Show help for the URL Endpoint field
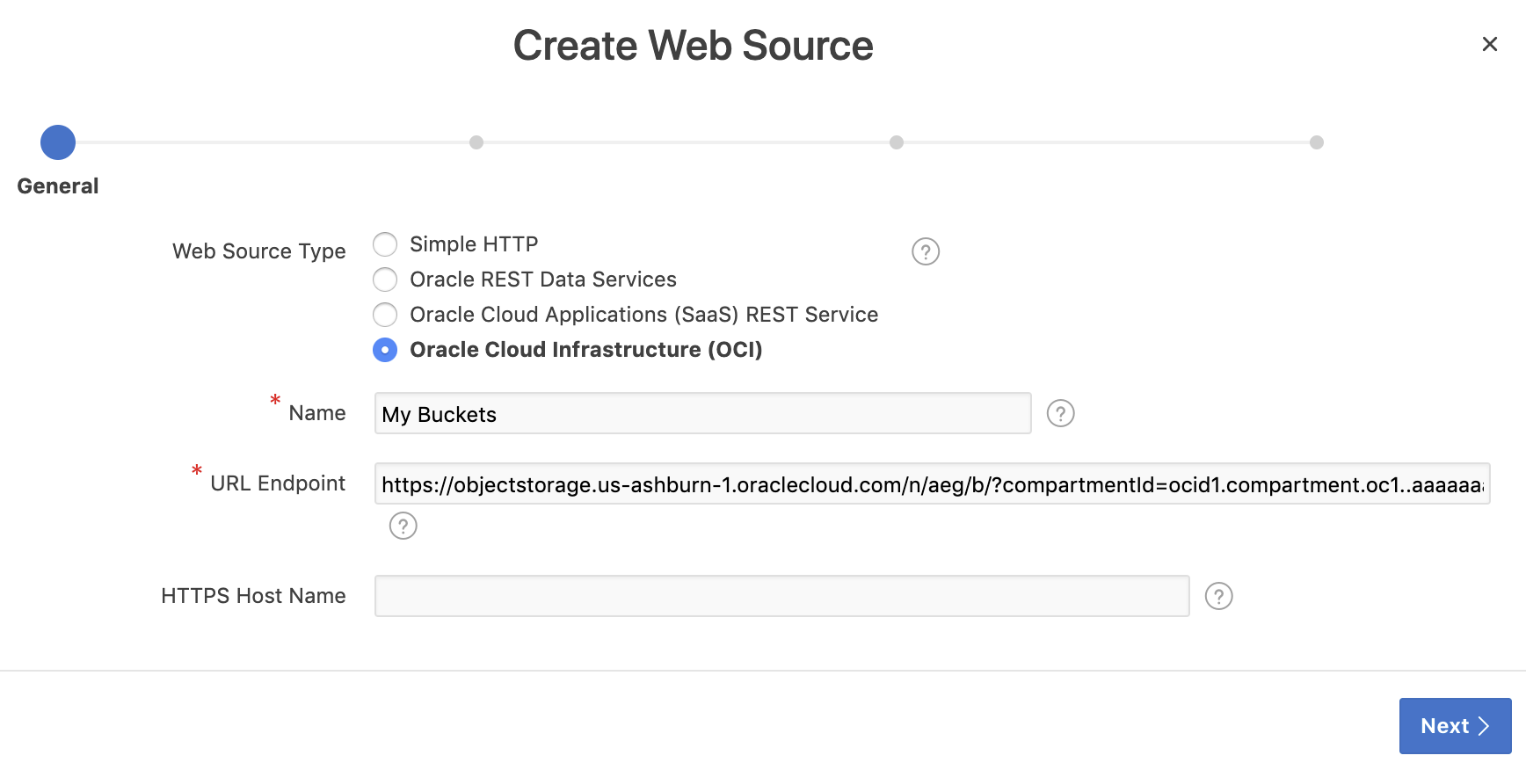This screenshot has width=1526, height=770. point(403,526)
